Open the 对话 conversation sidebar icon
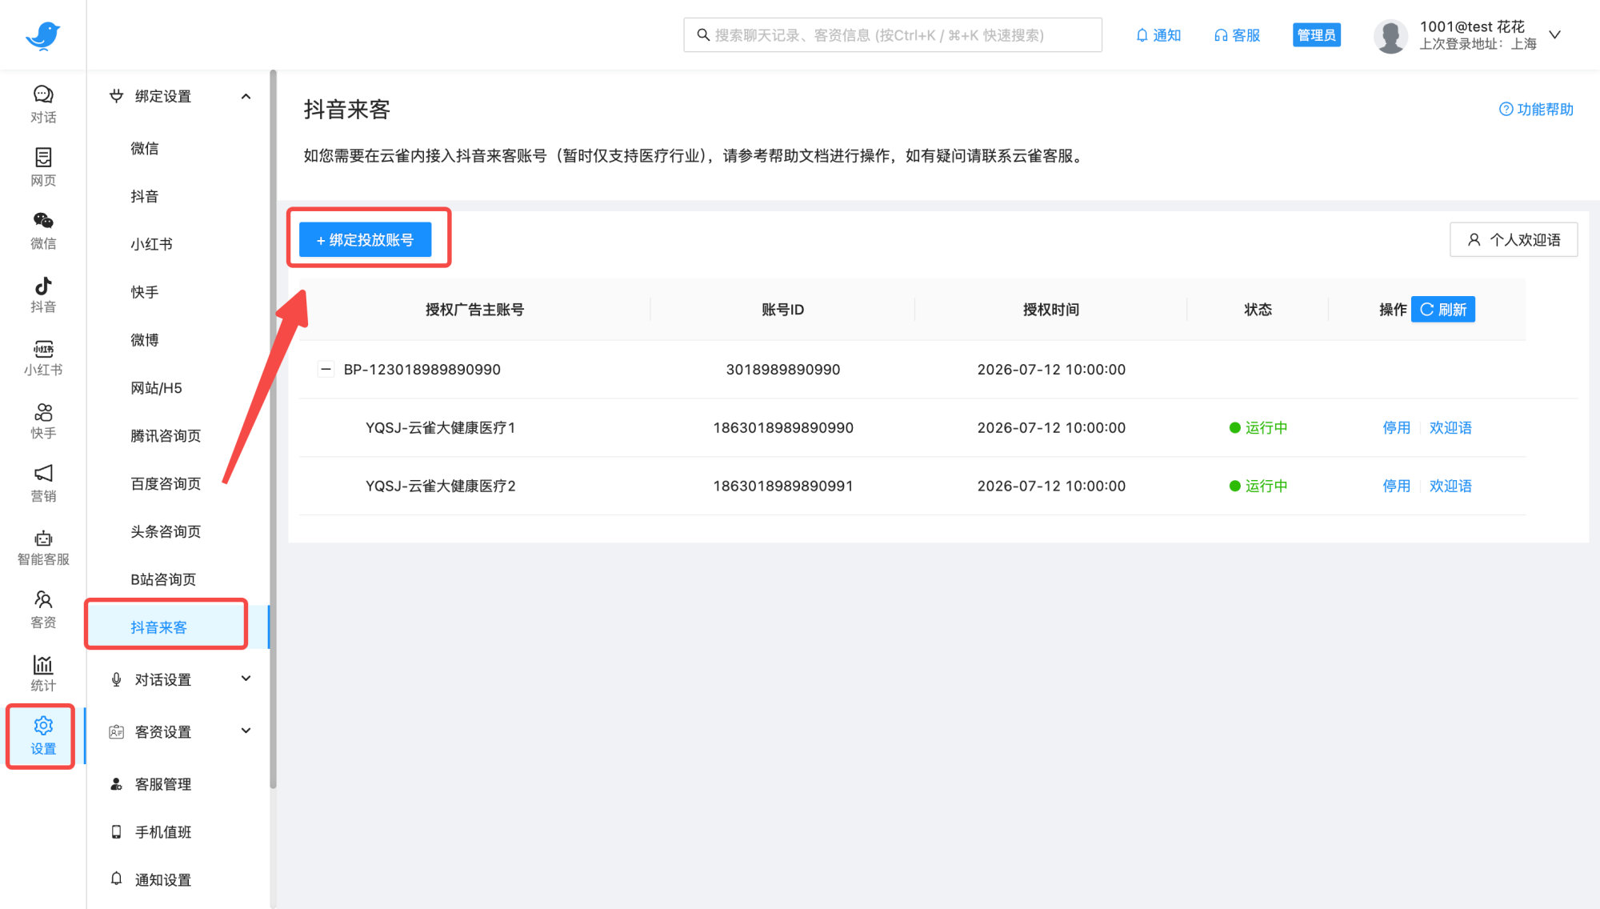The width and height of the screenshot is (1600, 909). point(43,105)
